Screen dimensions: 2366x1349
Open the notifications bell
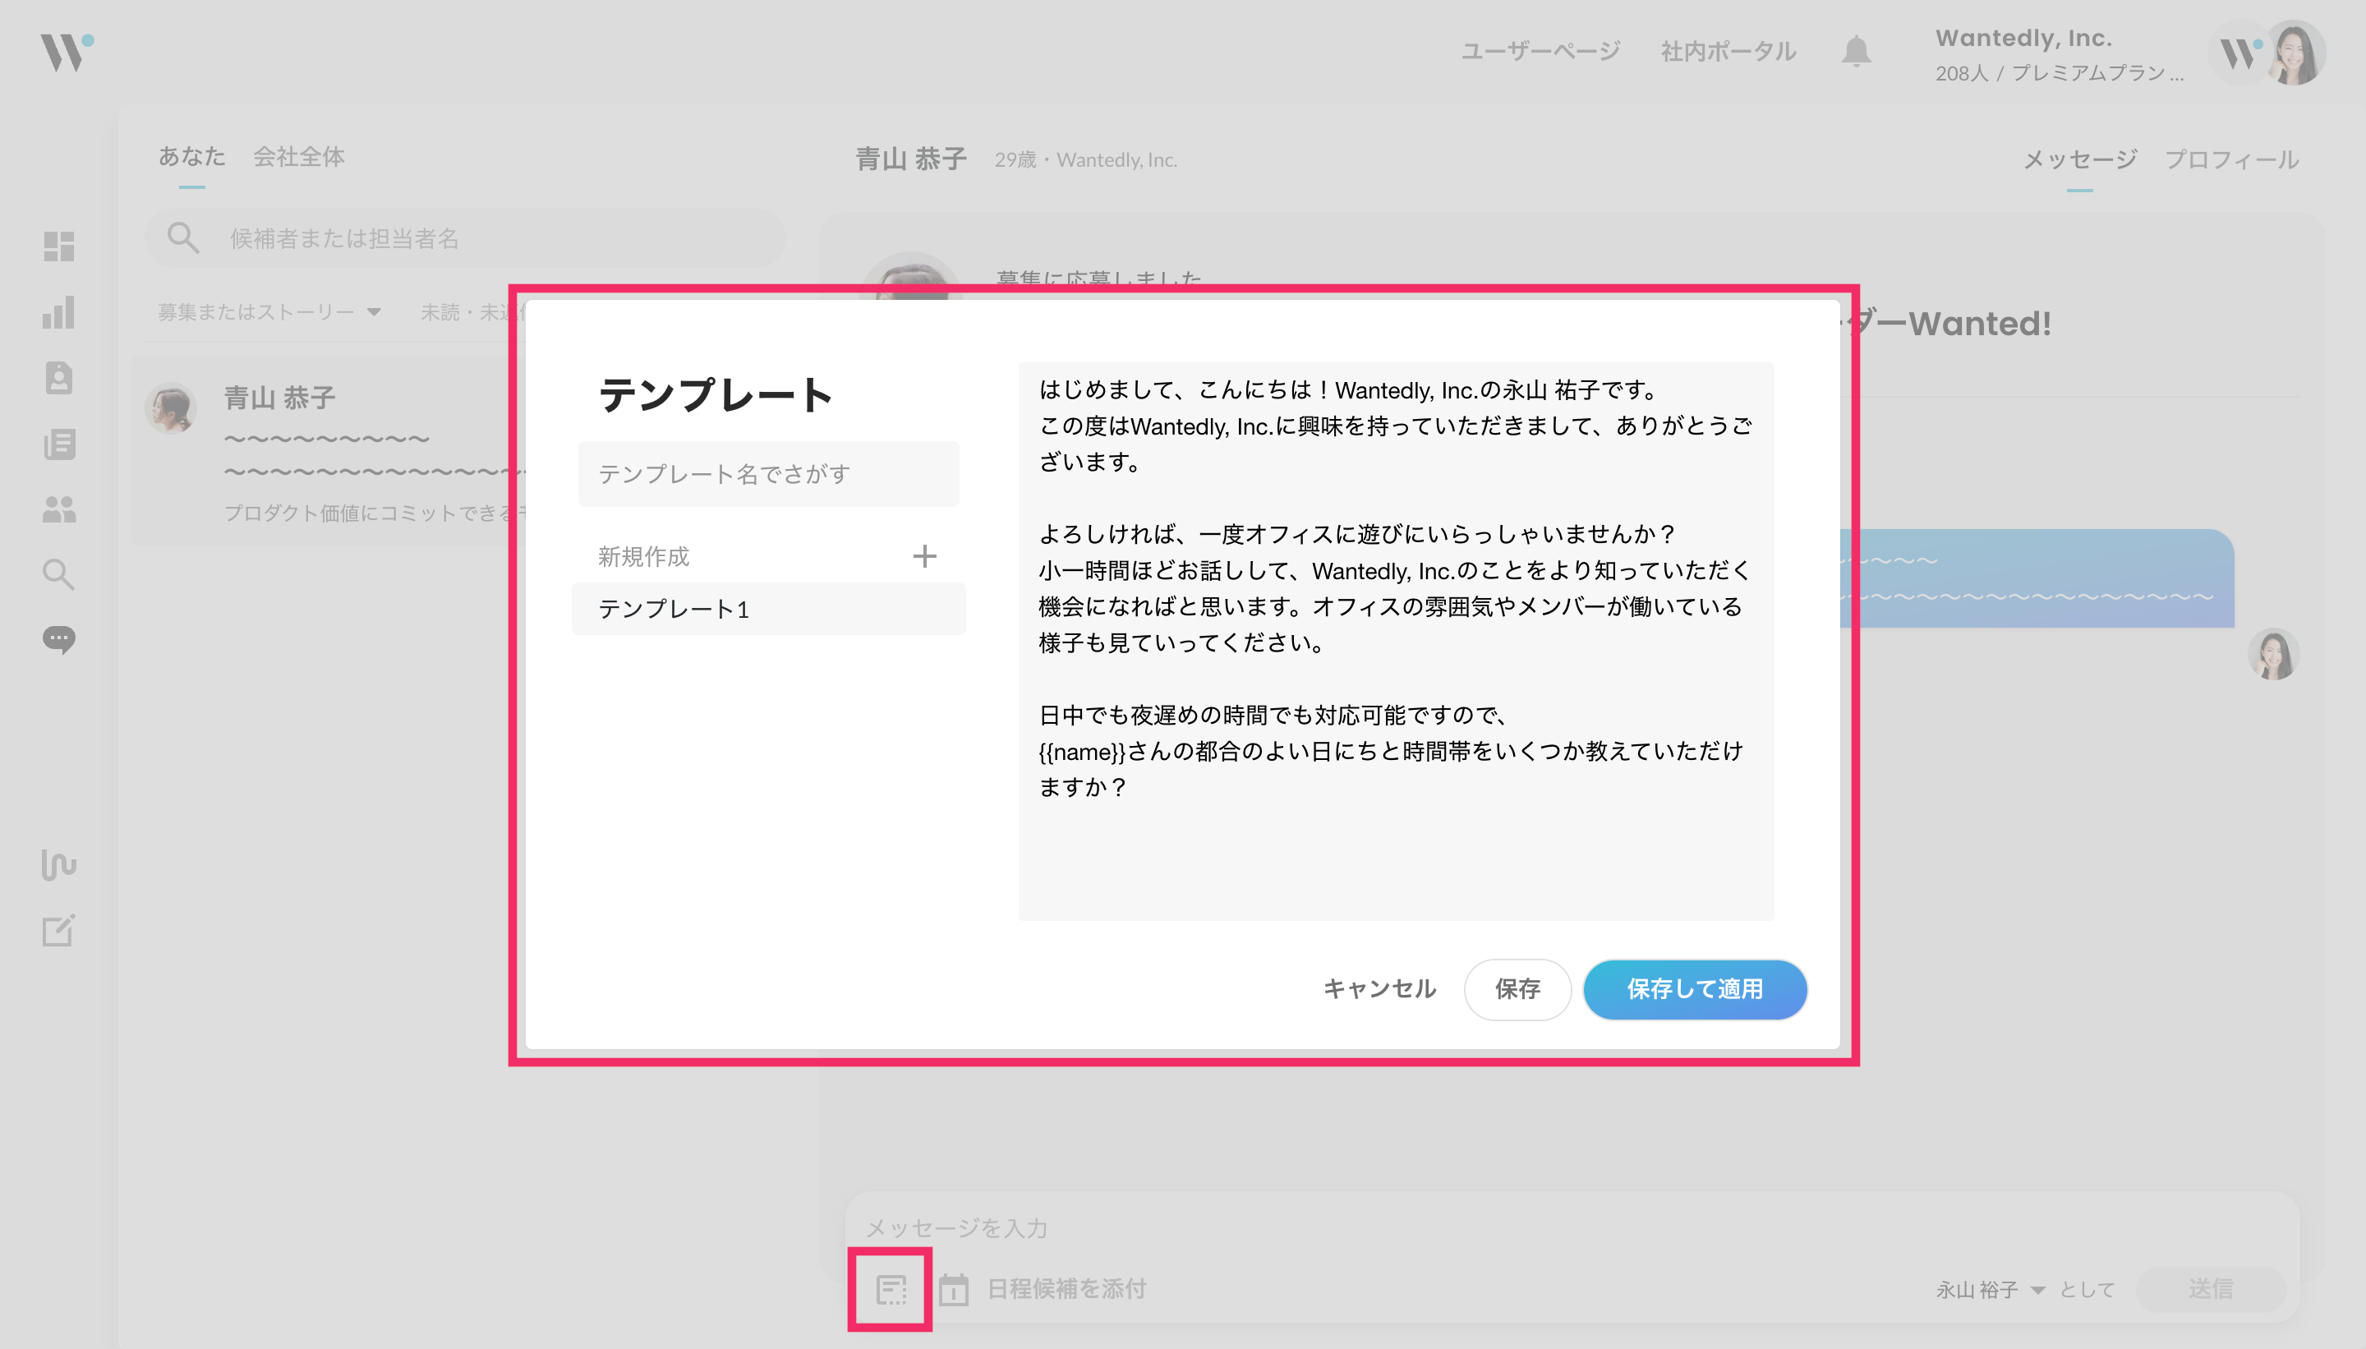pos(1856,51)
